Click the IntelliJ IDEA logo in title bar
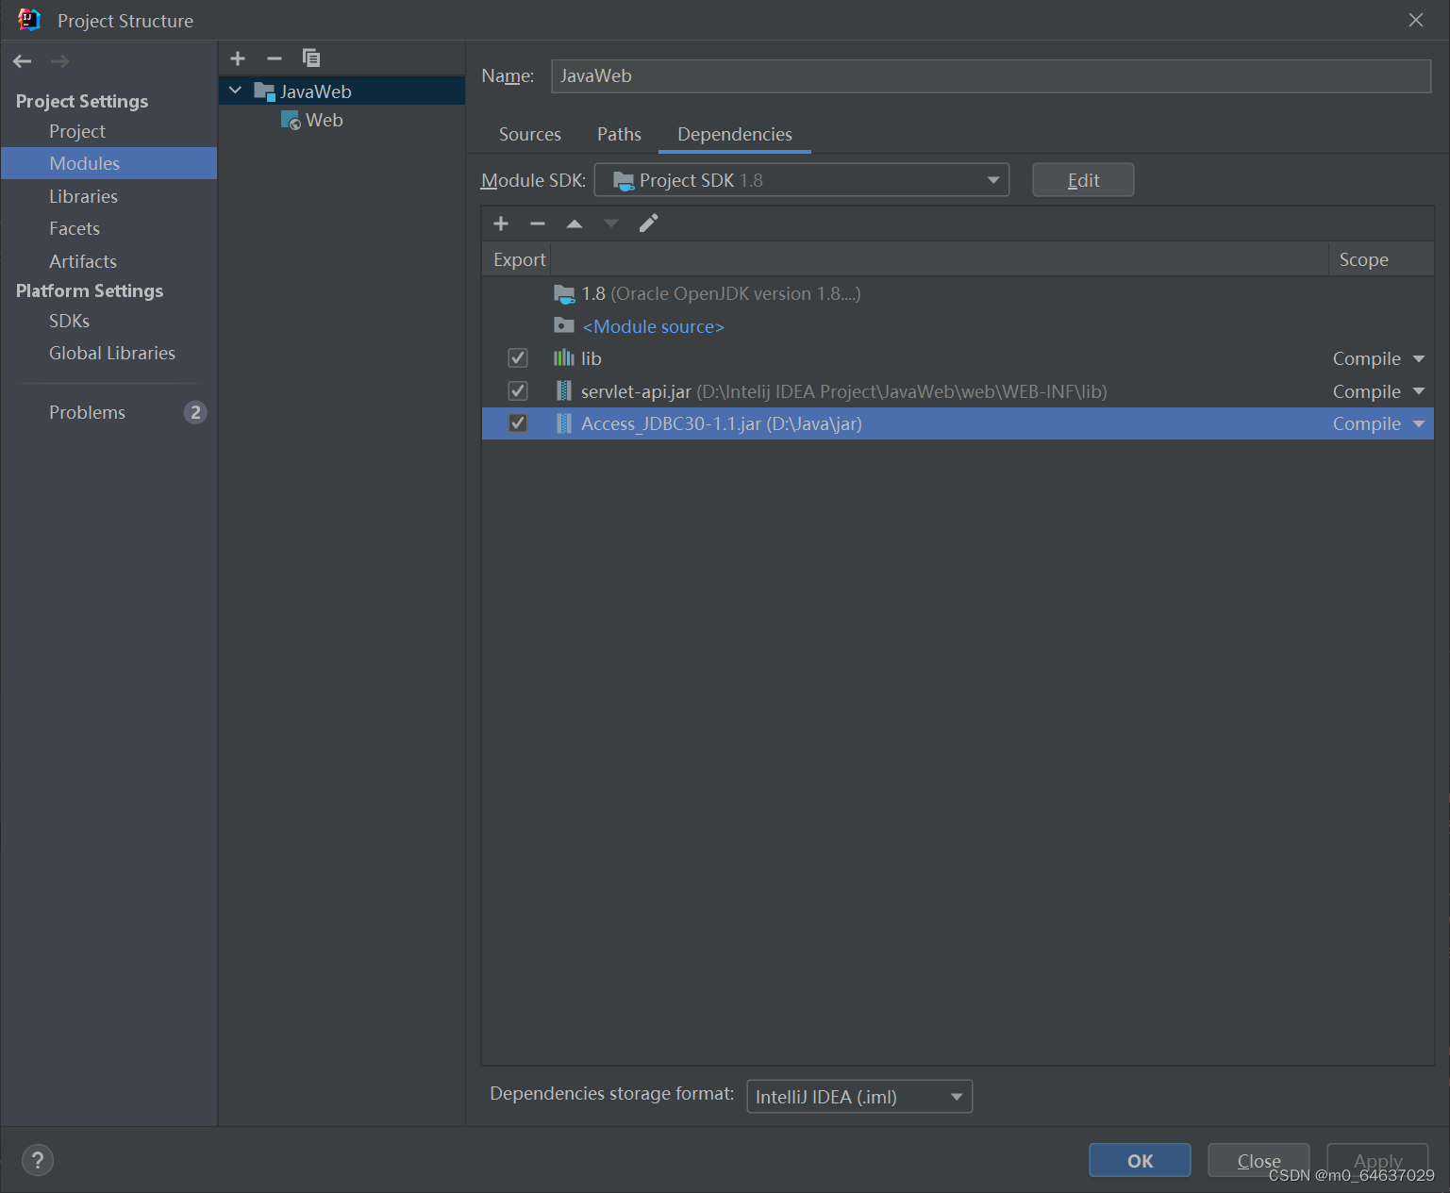Viewport: 1450px width, 1193px height. tap(28, 20)
